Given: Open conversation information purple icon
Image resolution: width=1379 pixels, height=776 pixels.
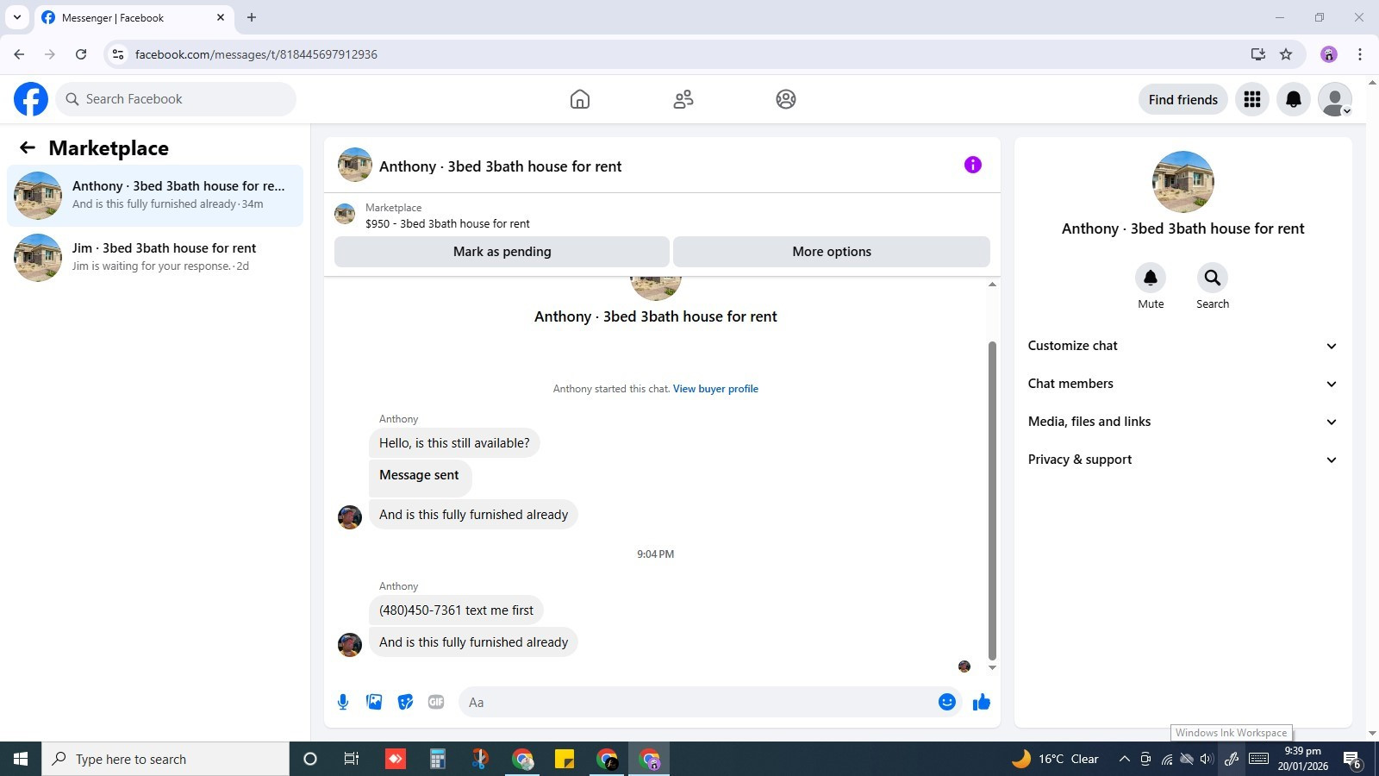Looking at the screenshot, I should pos(973,165).
